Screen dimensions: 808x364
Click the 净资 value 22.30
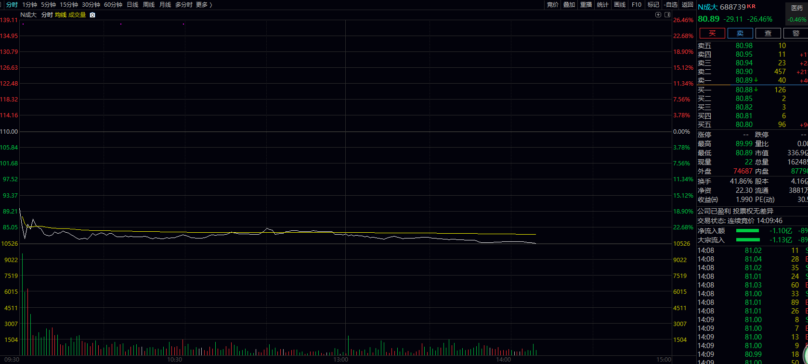tap(744, 190)
